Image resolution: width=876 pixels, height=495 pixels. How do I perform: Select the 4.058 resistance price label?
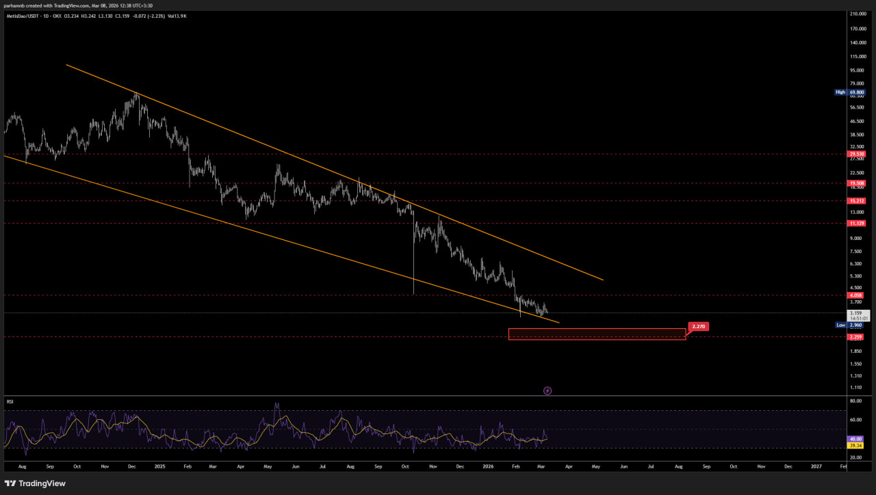tap(857, 295)
